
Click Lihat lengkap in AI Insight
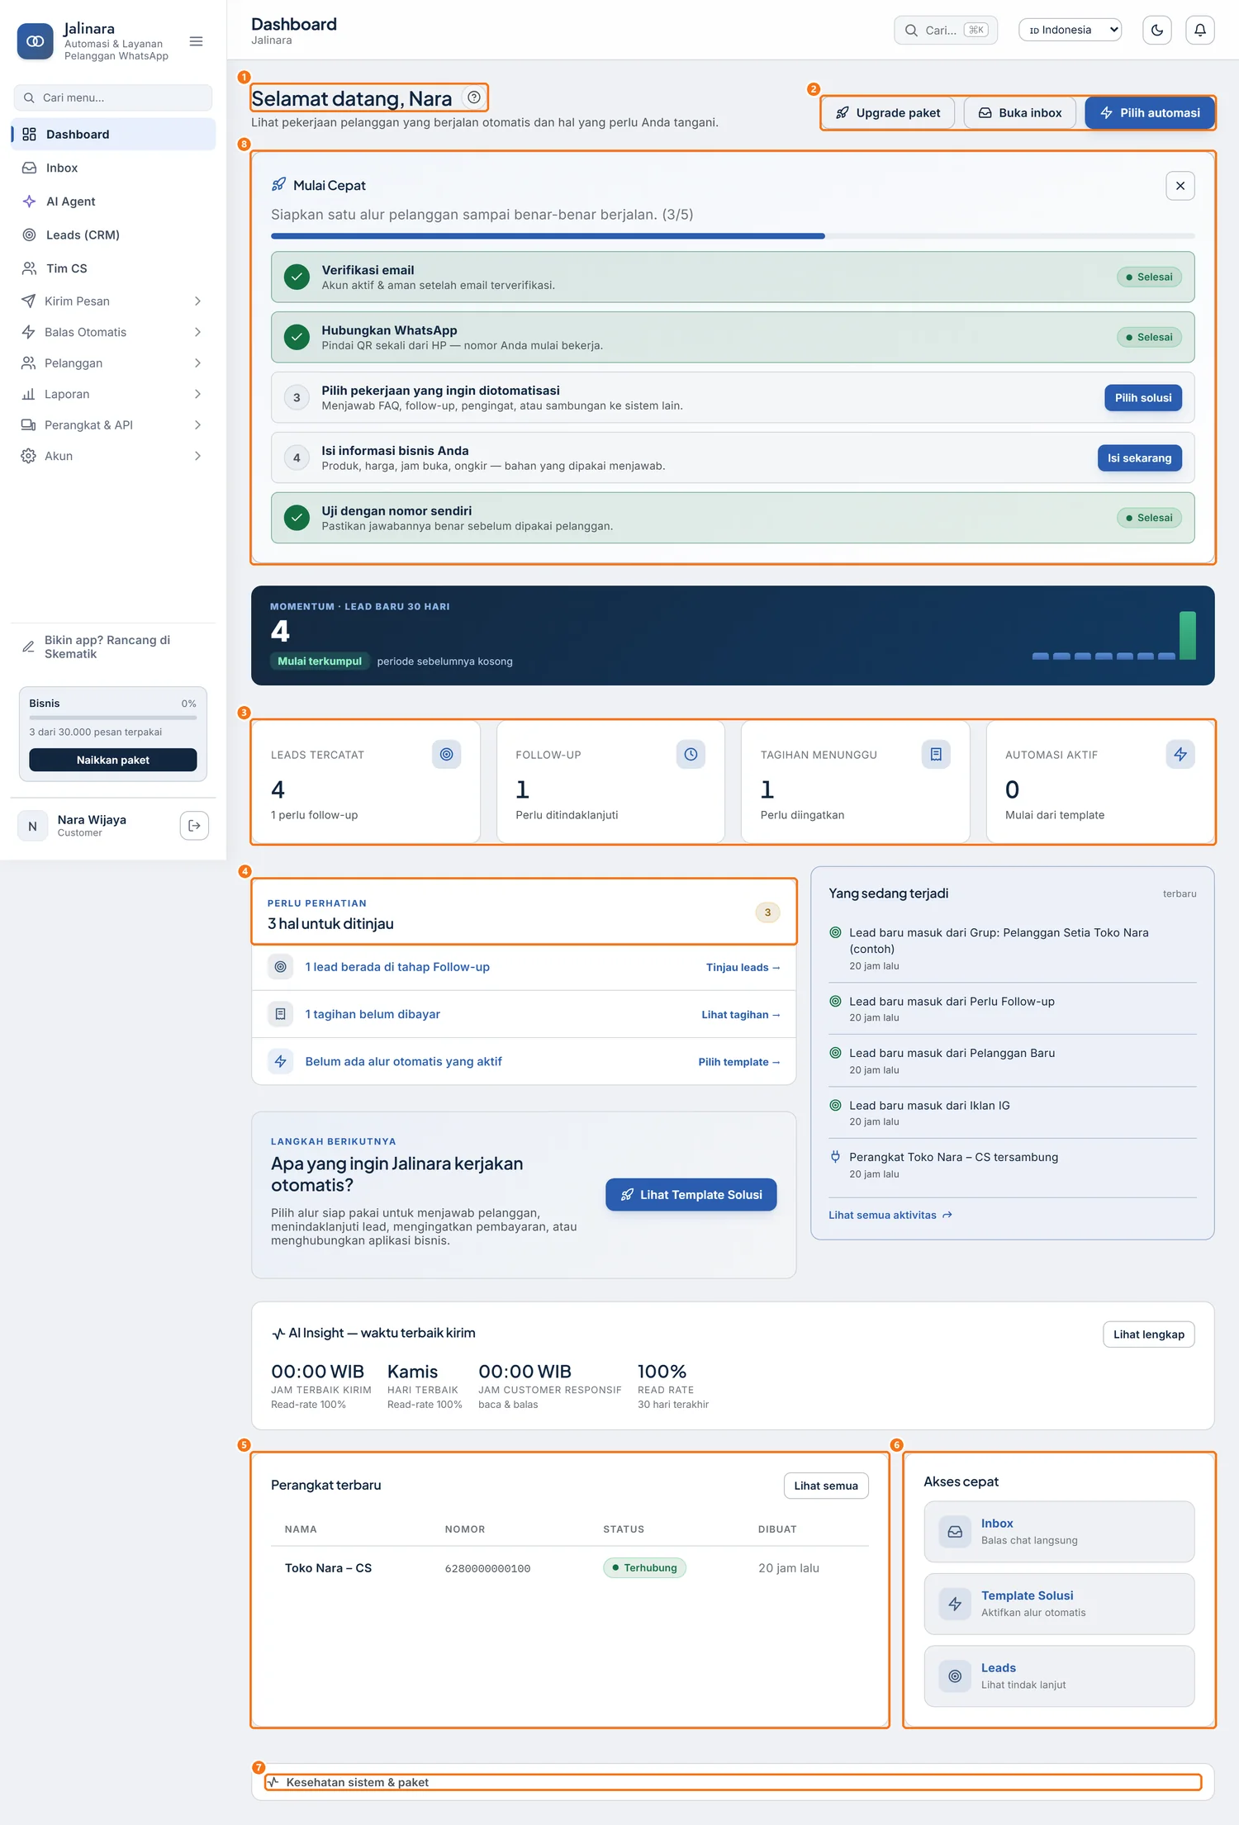pos(1149,1334)
